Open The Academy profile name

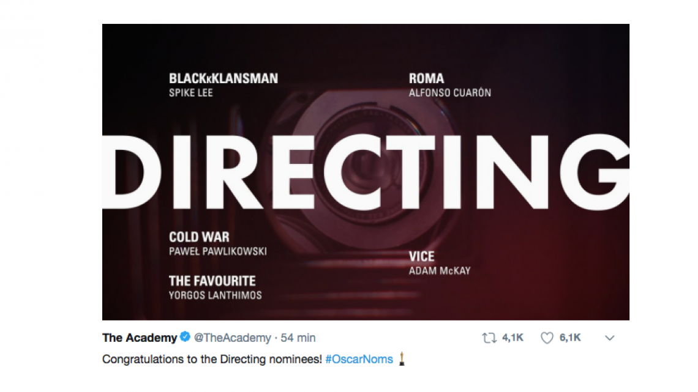pyautogui.click(x=140, y=337)
